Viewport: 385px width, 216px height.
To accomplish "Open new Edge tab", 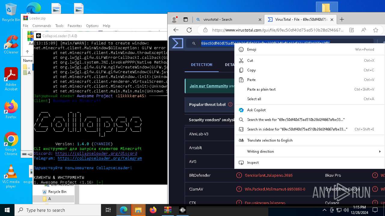I will pyautogui.click(x=342, y=19).
